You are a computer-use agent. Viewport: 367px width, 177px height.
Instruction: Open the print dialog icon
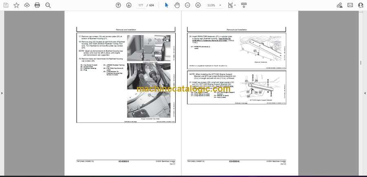point(37,5)
